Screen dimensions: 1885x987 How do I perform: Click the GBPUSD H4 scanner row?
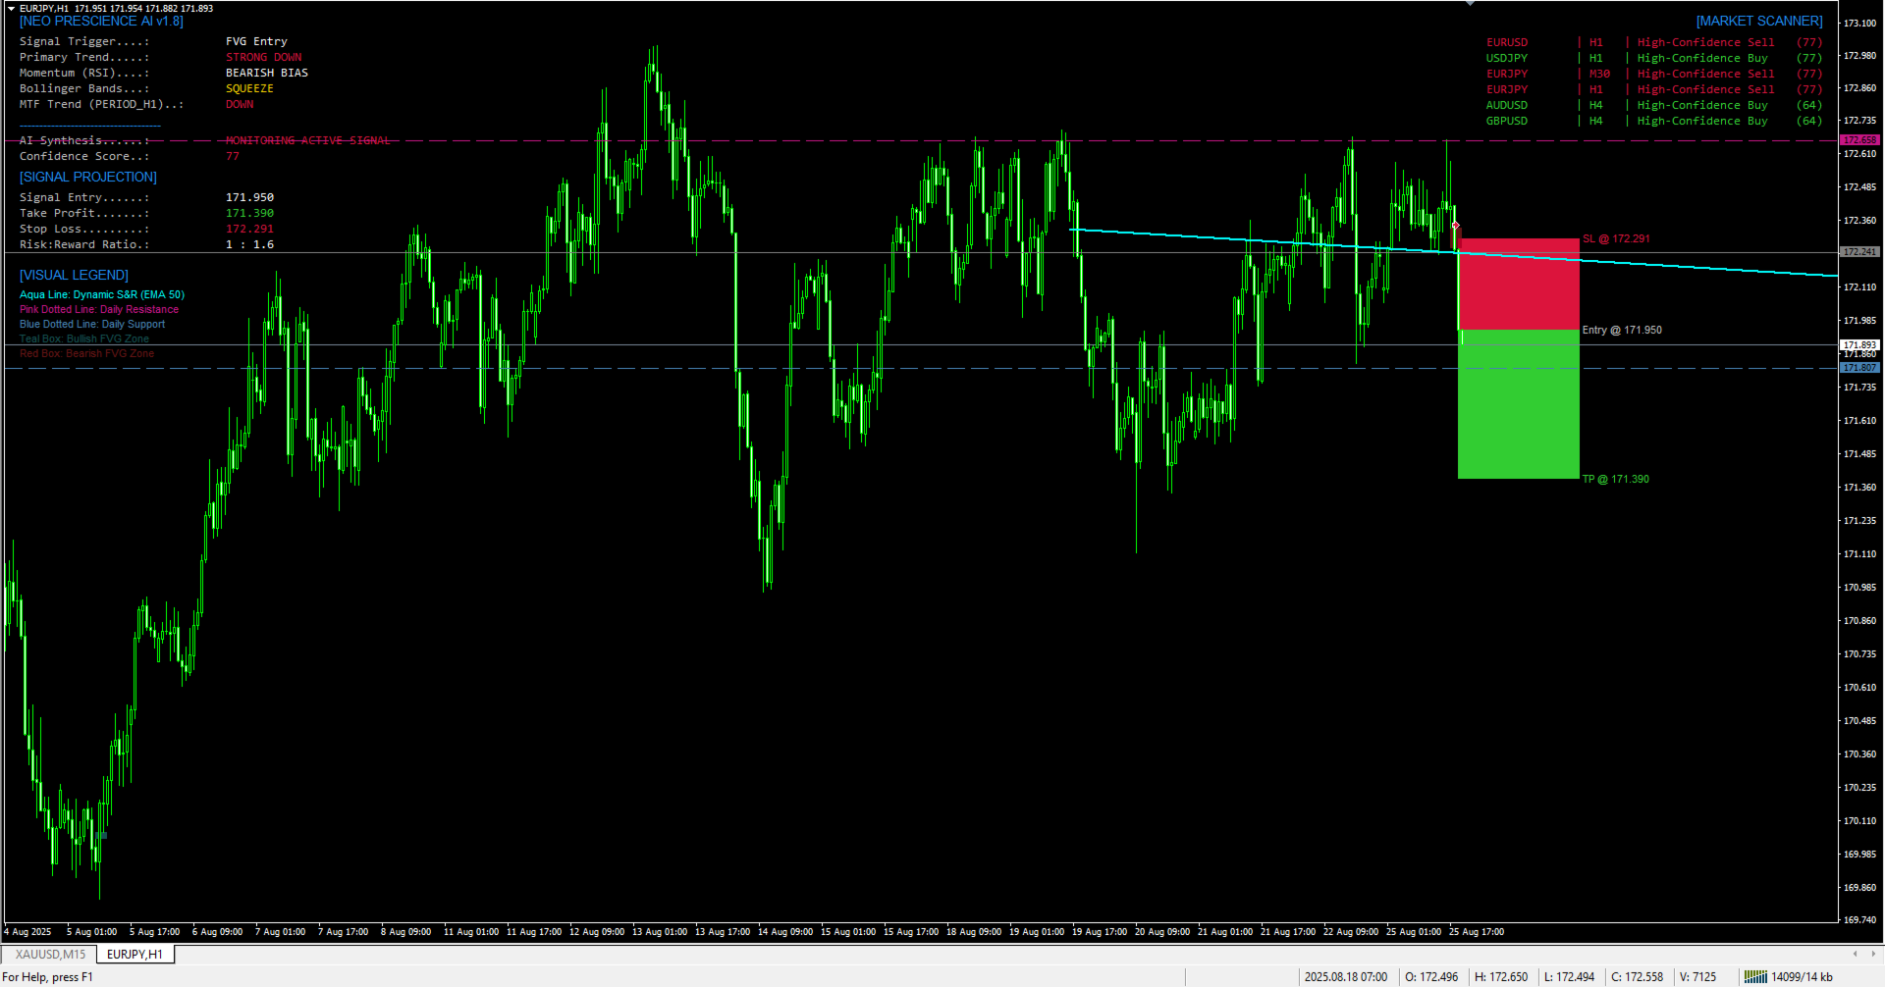[1653, 121]
